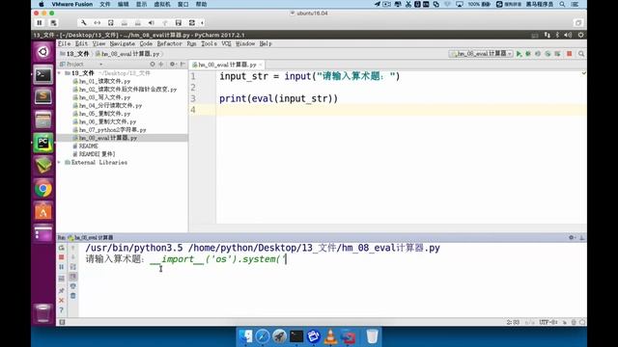Screen dimensions: 618x347
Task: Click the 13_文件 breadcrumb
Action: point(74,54)
